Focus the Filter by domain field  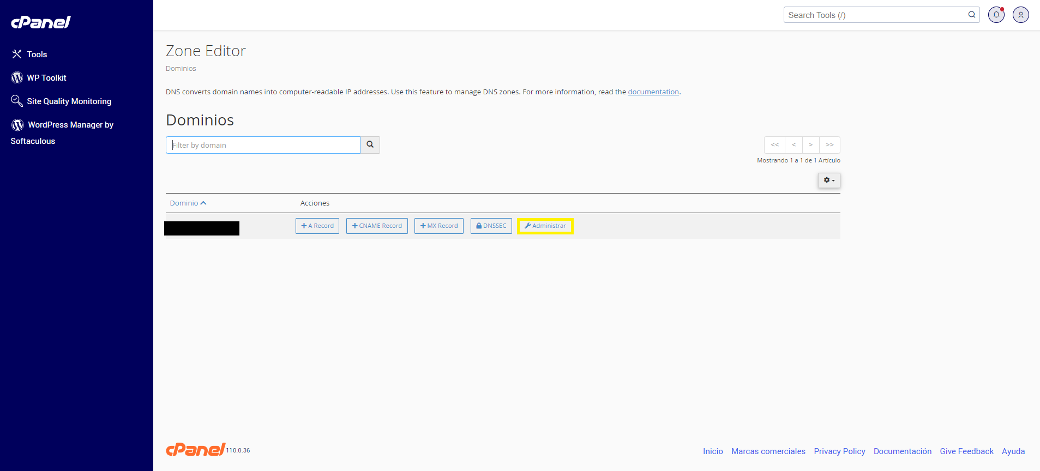click(263, 145)
